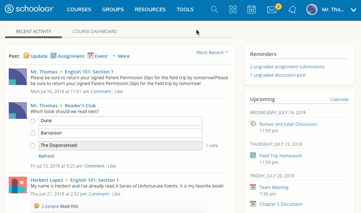
Task: Open the Courses menu
Action: click(x=79, y=9)
